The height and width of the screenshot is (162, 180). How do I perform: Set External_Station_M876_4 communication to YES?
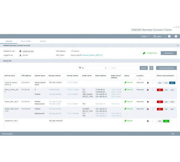point(166,83)
